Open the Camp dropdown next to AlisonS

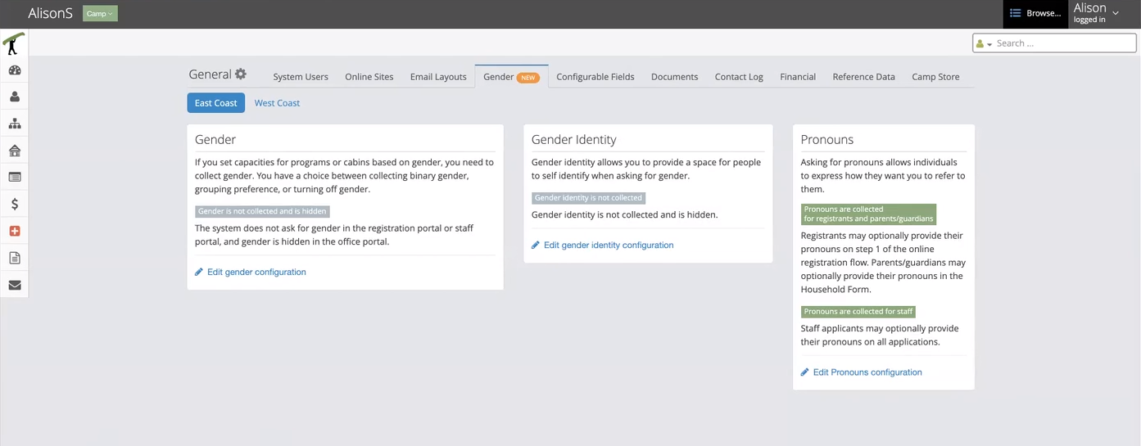click(x=100, y=13)
